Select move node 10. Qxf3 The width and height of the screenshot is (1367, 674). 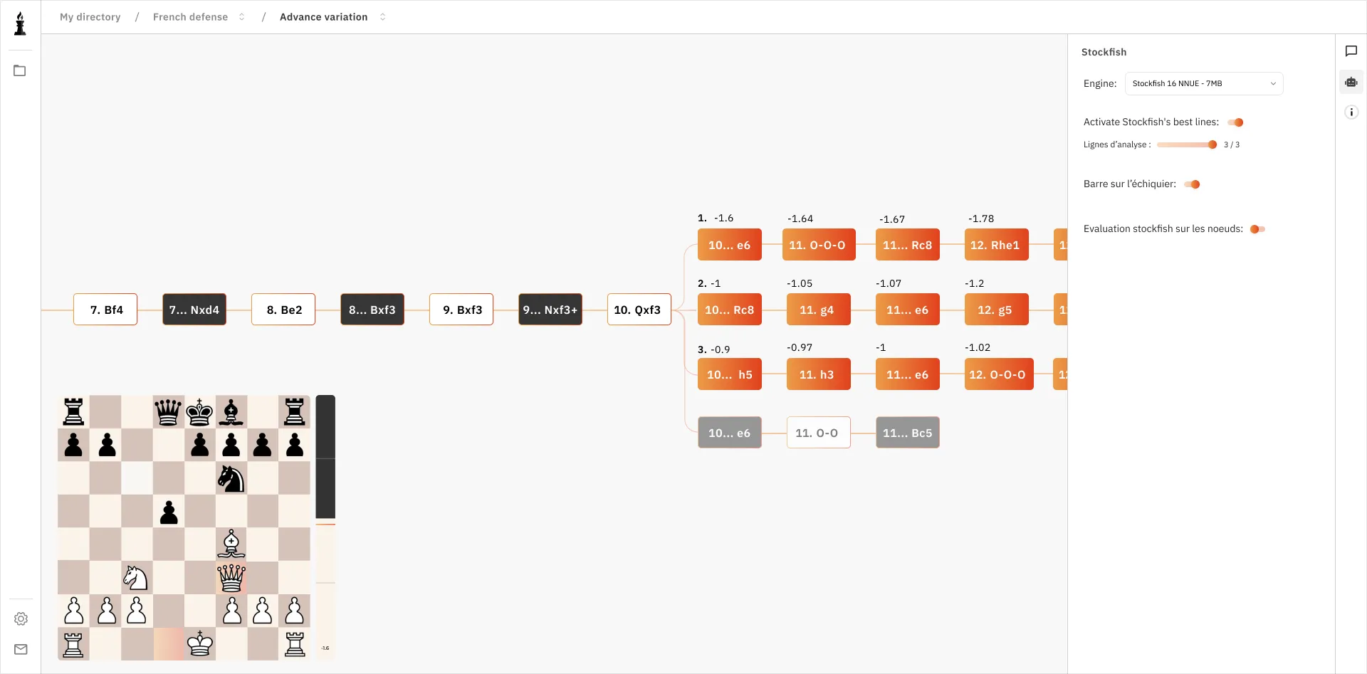[x=639, y=310]
